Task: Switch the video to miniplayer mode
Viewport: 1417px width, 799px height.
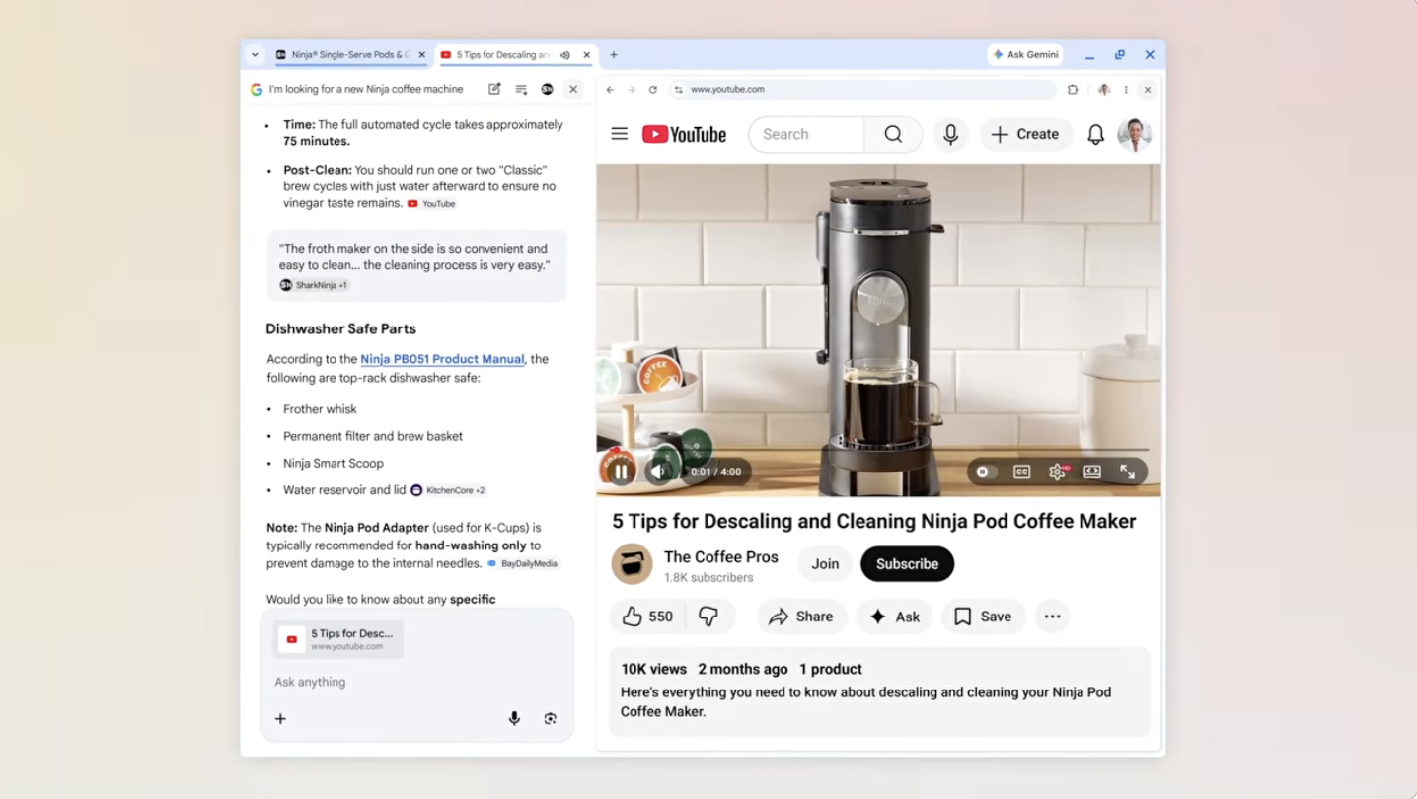Action: point(1091,472)
